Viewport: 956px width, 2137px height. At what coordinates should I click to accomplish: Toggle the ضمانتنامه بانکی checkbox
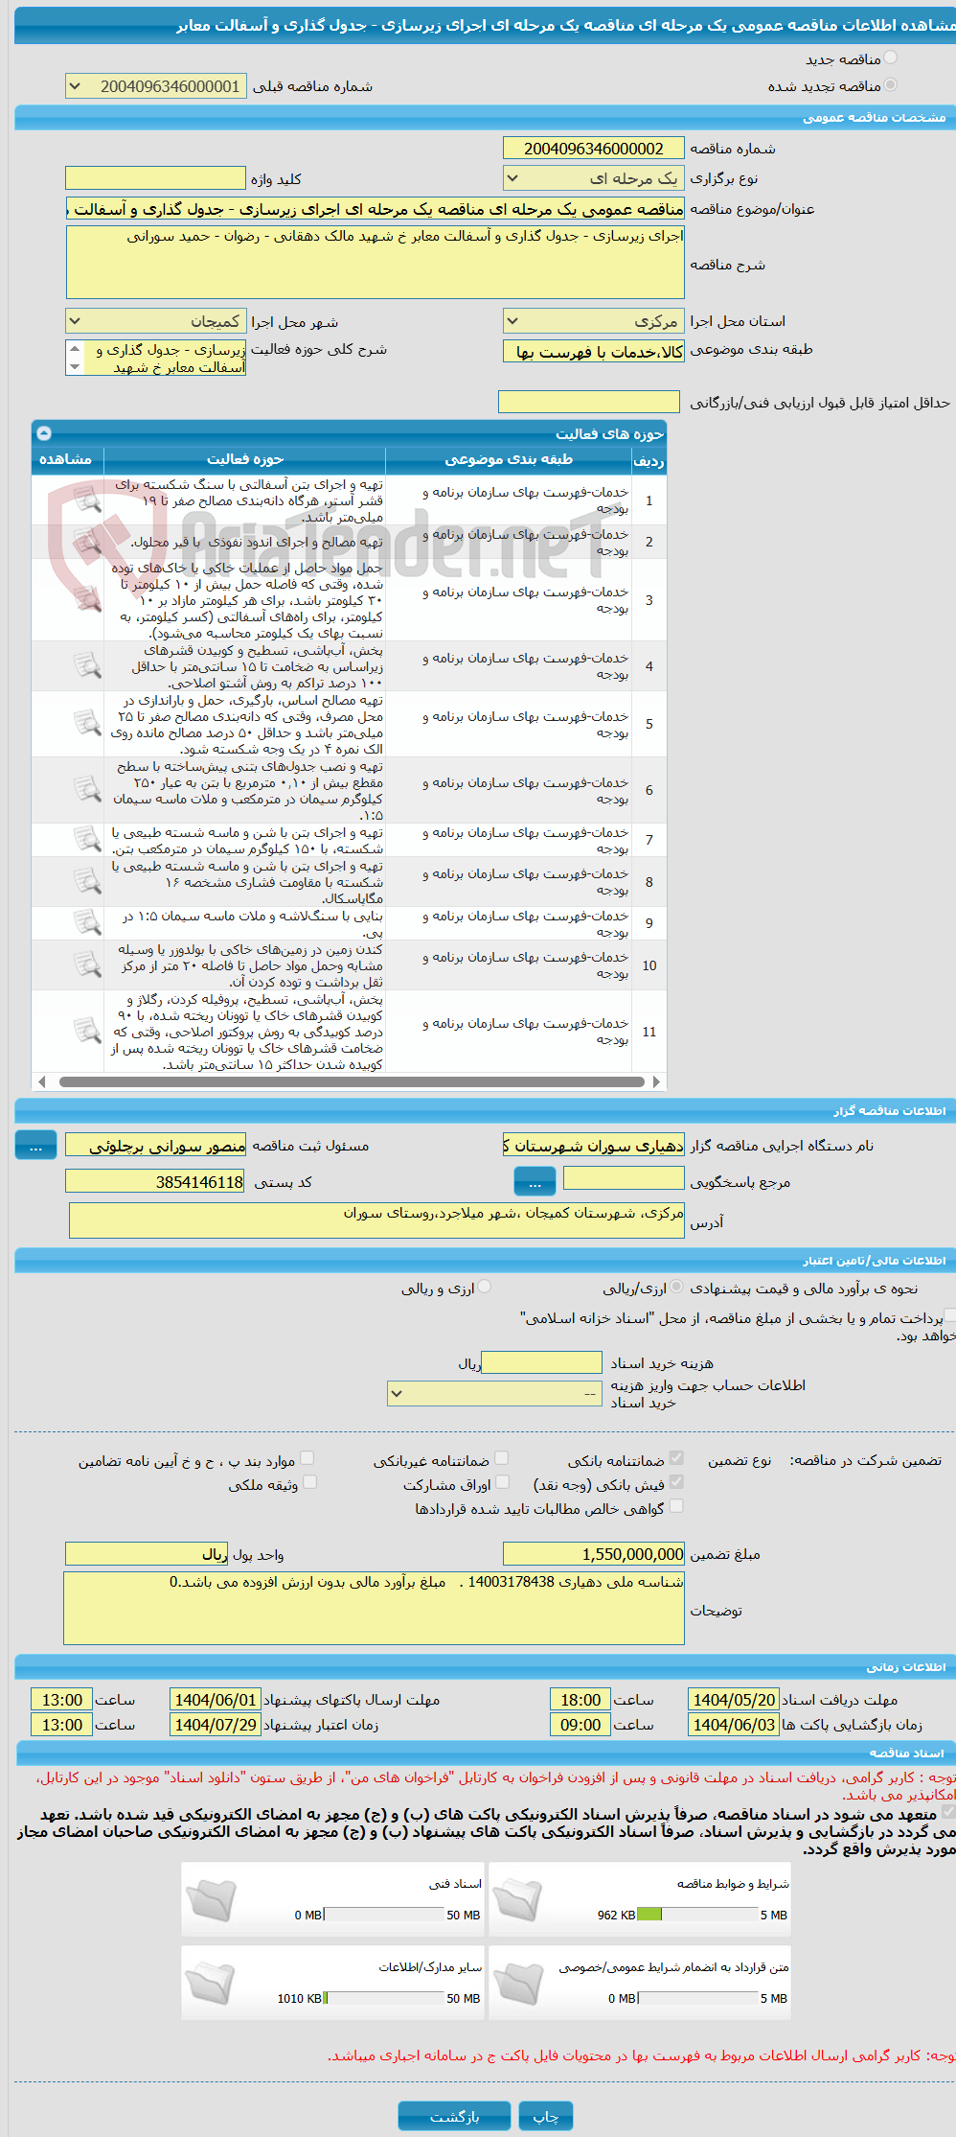click(x=676, y=1458)
